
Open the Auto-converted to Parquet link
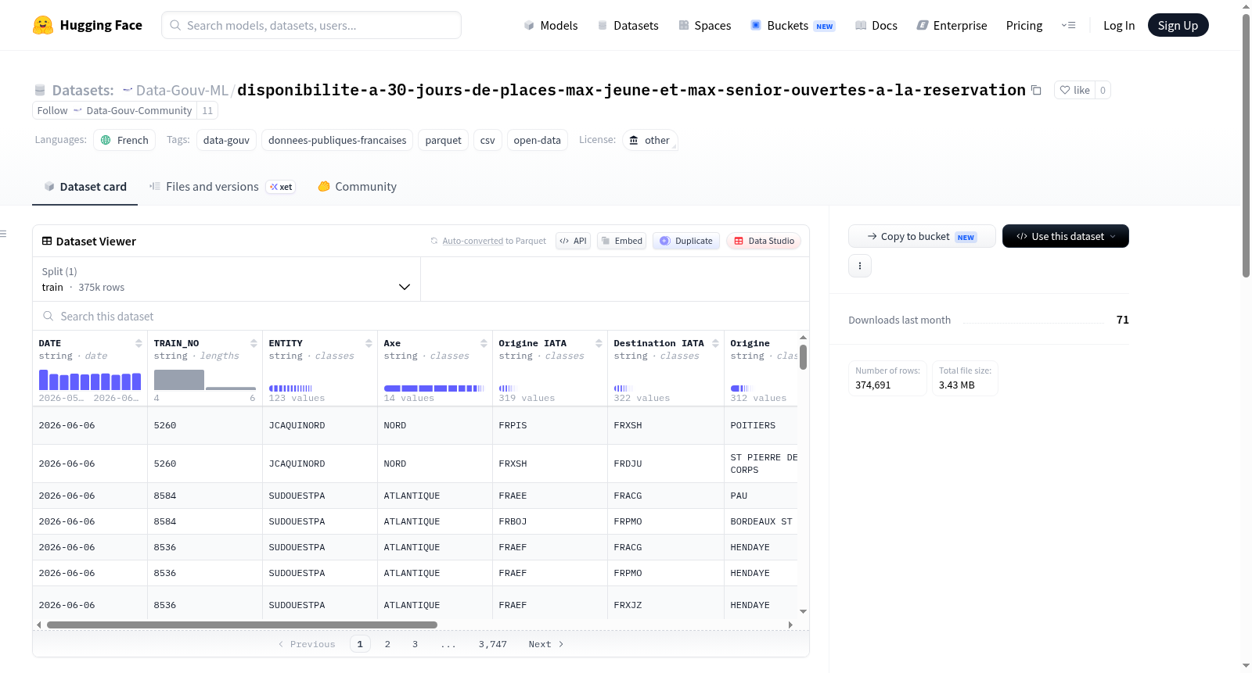[473, 241]
